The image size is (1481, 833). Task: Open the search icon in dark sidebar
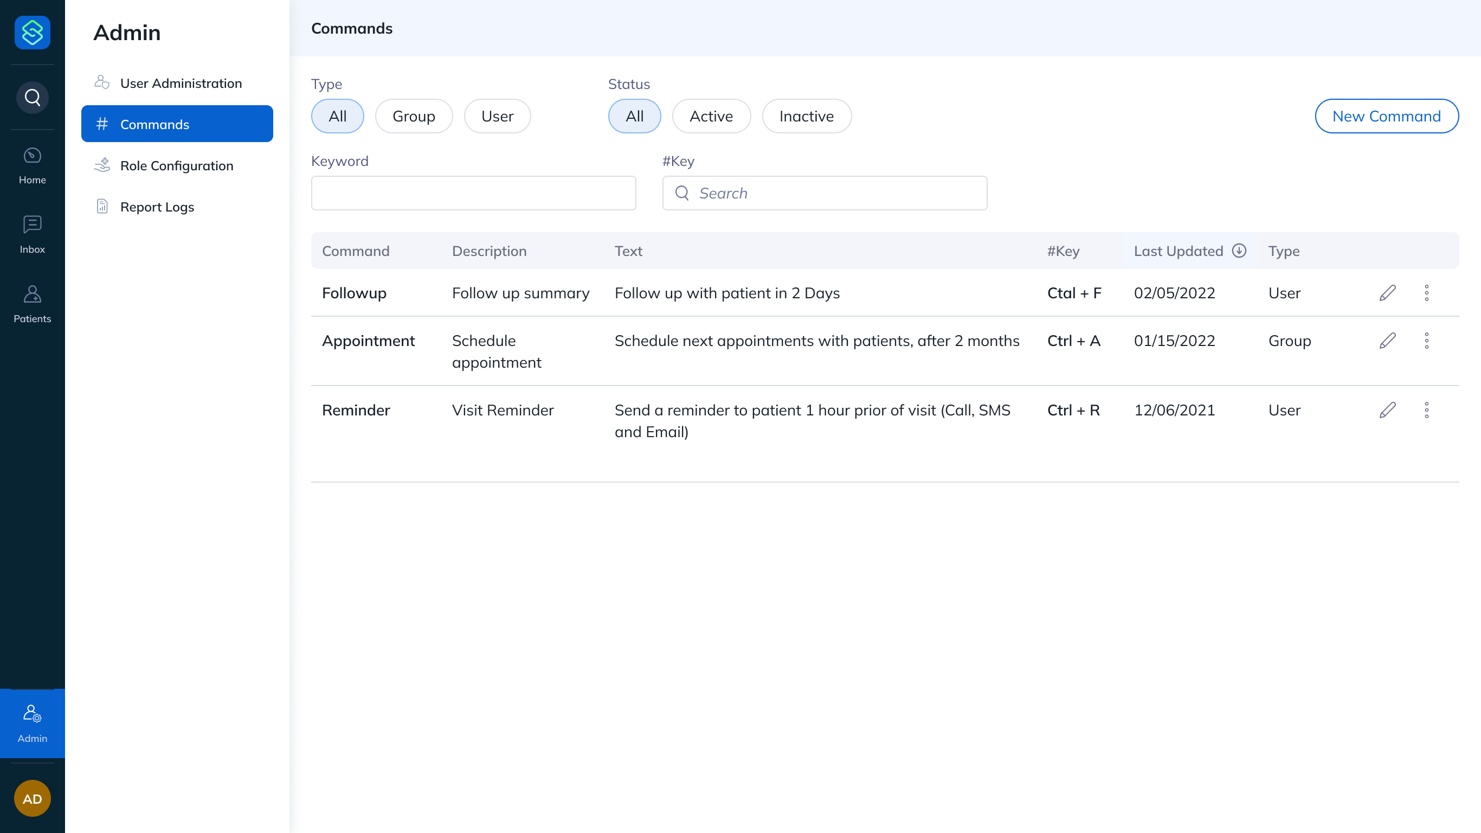click(x=32, y=97)
